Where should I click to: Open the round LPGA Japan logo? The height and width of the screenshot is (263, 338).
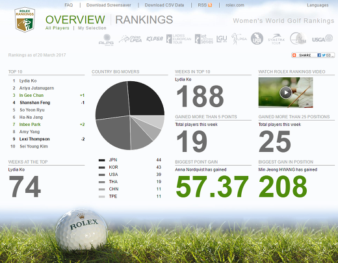click(257, 38)
